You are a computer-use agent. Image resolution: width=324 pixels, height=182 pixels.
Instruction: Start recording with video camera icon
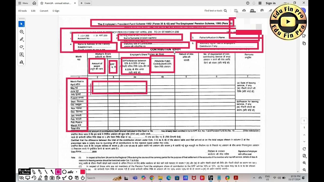point(58,178)
